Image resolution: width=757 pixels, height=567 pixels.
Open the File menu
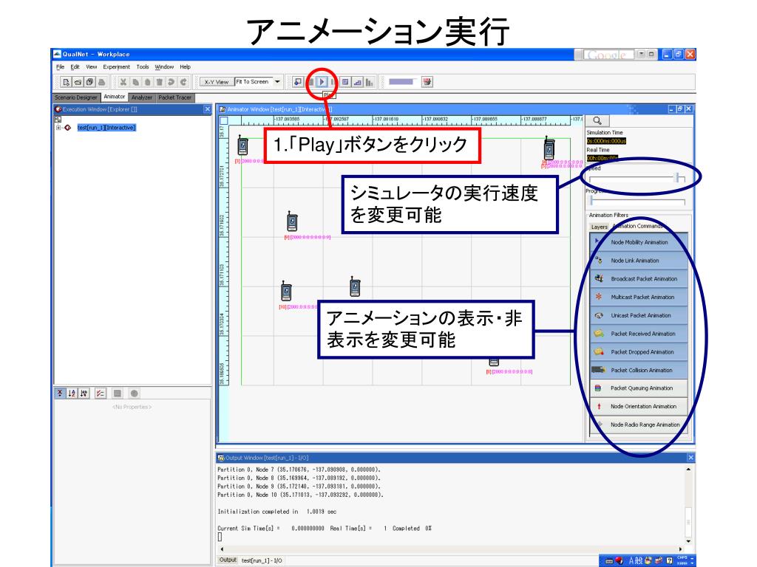point(60,67)
